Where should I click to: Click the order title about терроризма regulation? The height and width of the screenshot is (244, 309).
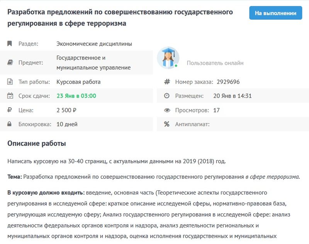(120, 17)
